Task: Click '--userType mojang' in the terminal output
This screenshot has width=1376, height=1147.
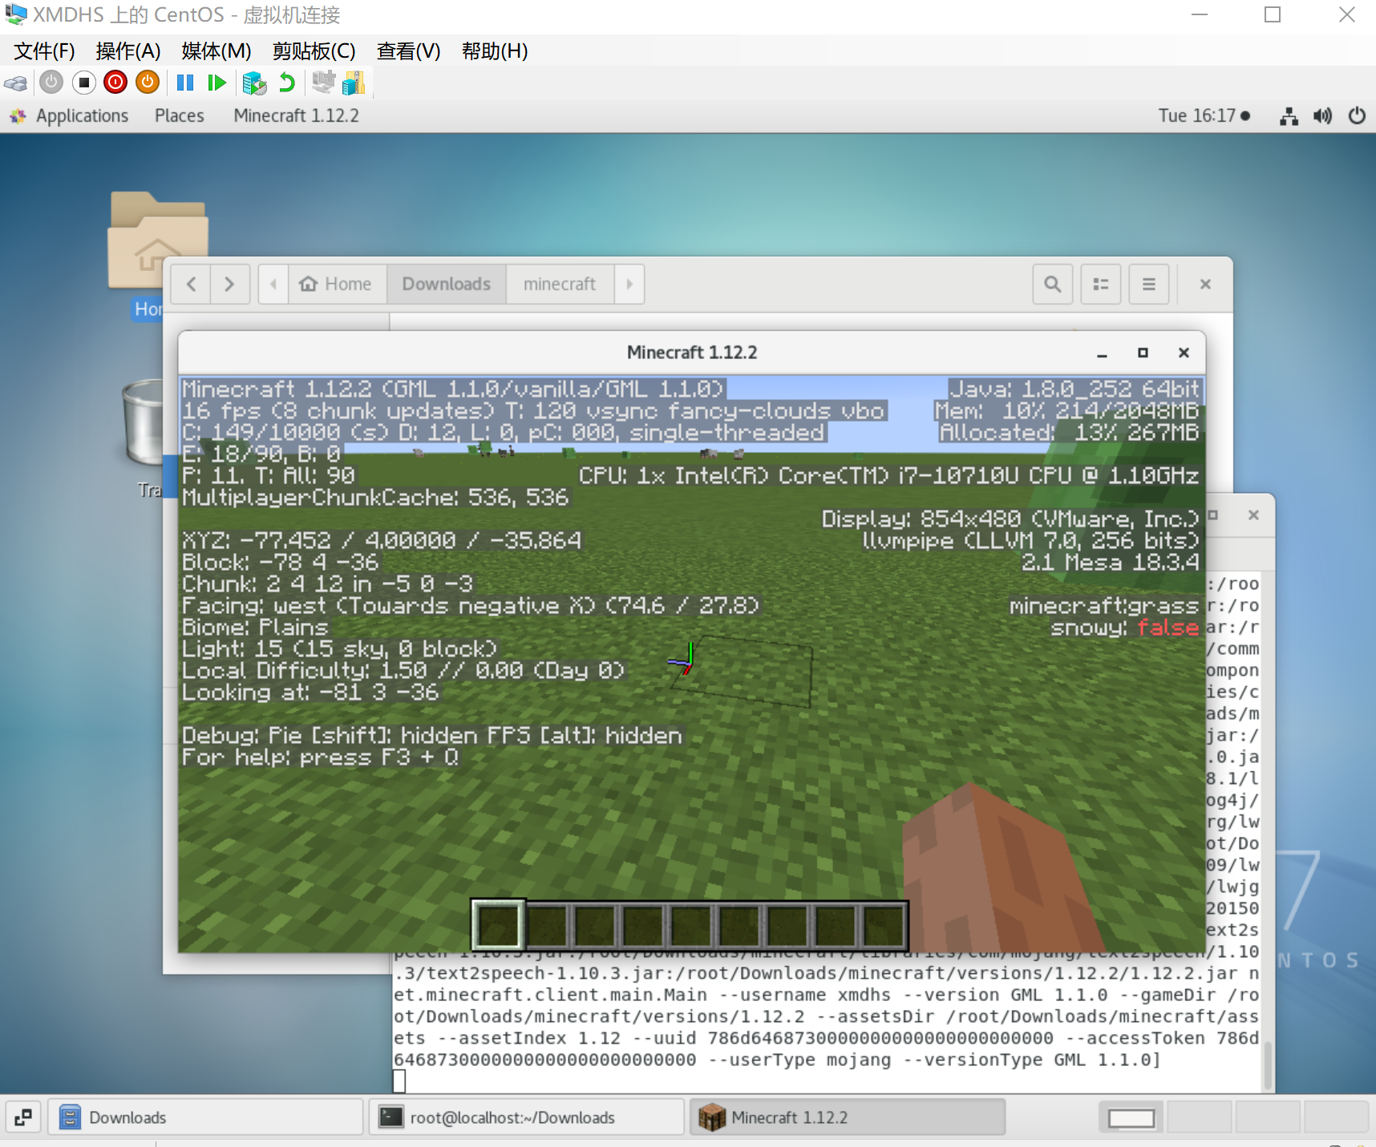Action: [801, 1060]
